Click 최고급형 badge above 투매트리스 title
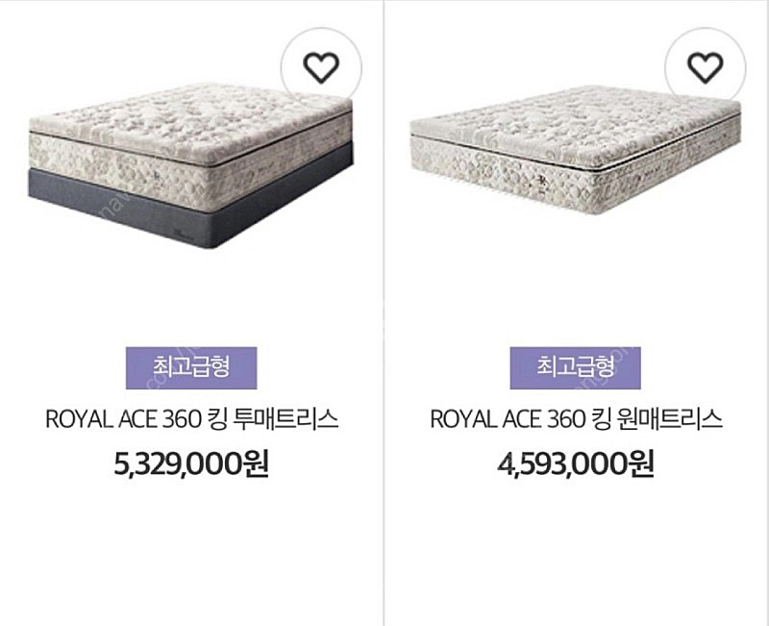Viewport: 769px width, 626px height. [x=191, y=368]
